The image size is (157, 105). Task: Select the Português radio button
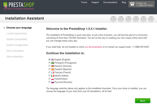[x=49, y=63]
